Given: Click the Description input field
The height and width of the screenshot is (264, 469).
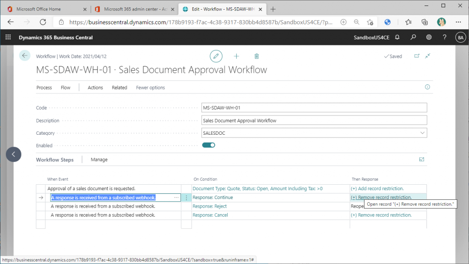Looking at the screenshot, I should point(314,121).
